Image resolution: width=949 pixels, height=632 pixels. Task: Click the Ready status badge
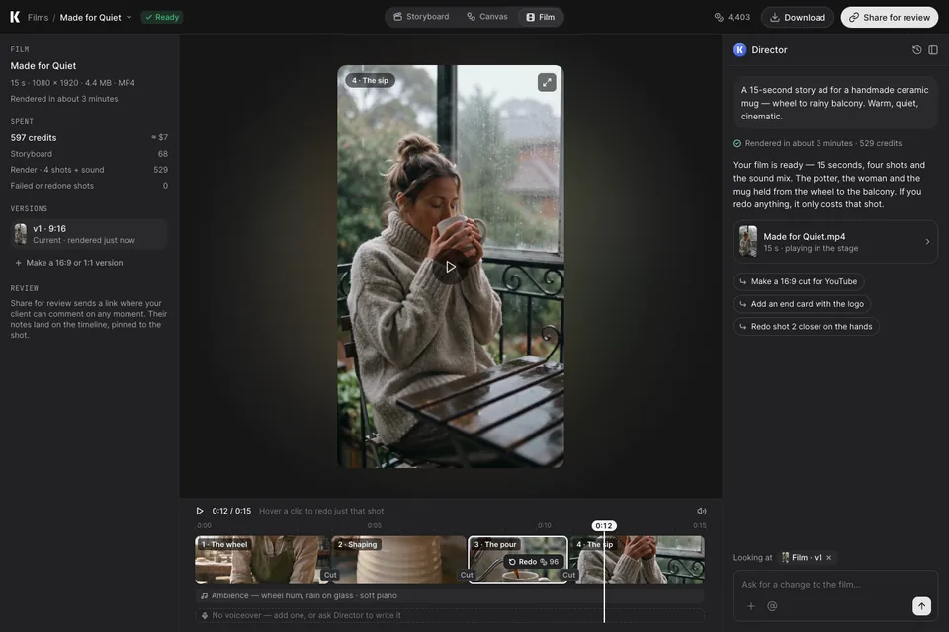click(162, 17)
